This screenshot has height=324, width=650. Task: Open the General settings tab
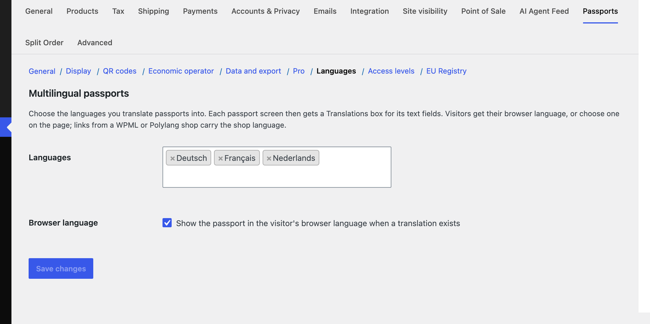coord(39,11)
